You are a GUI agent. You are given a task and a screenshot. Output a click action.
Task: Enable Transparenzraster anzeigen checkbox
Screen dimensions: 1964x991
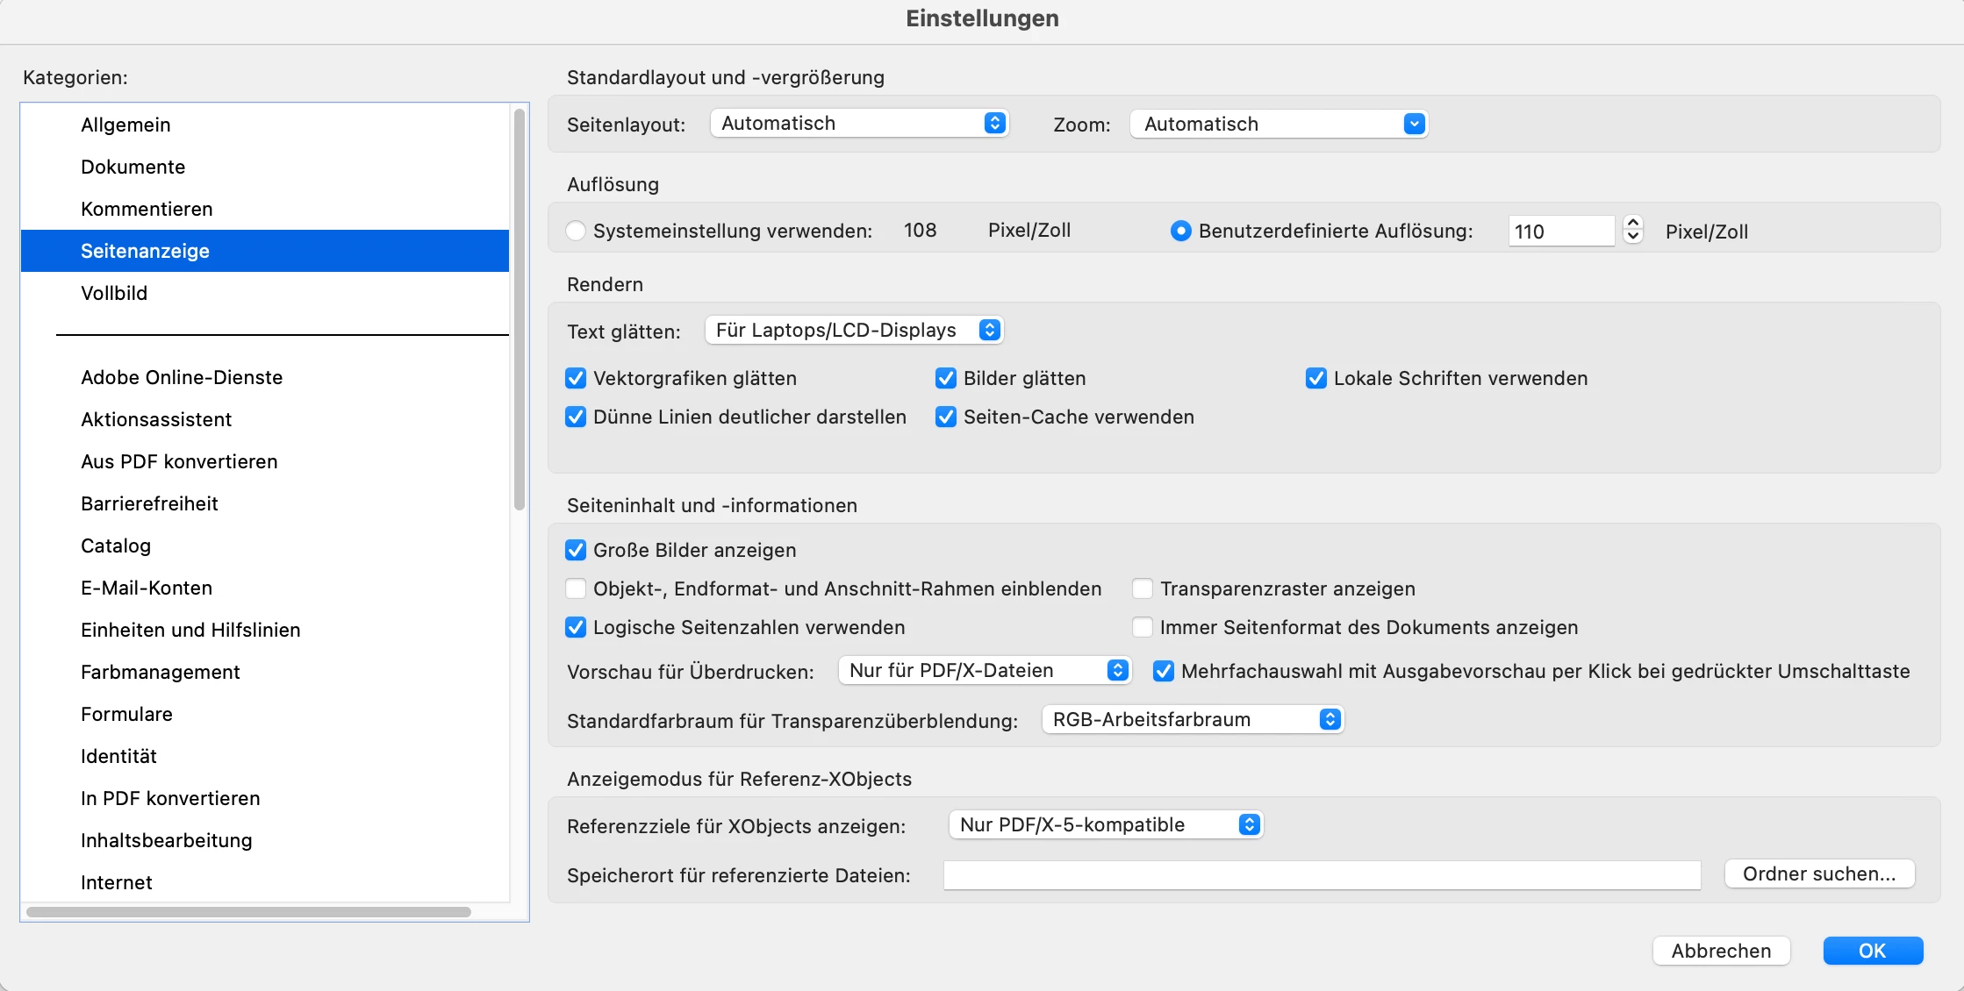click(x=1142, y=588)
